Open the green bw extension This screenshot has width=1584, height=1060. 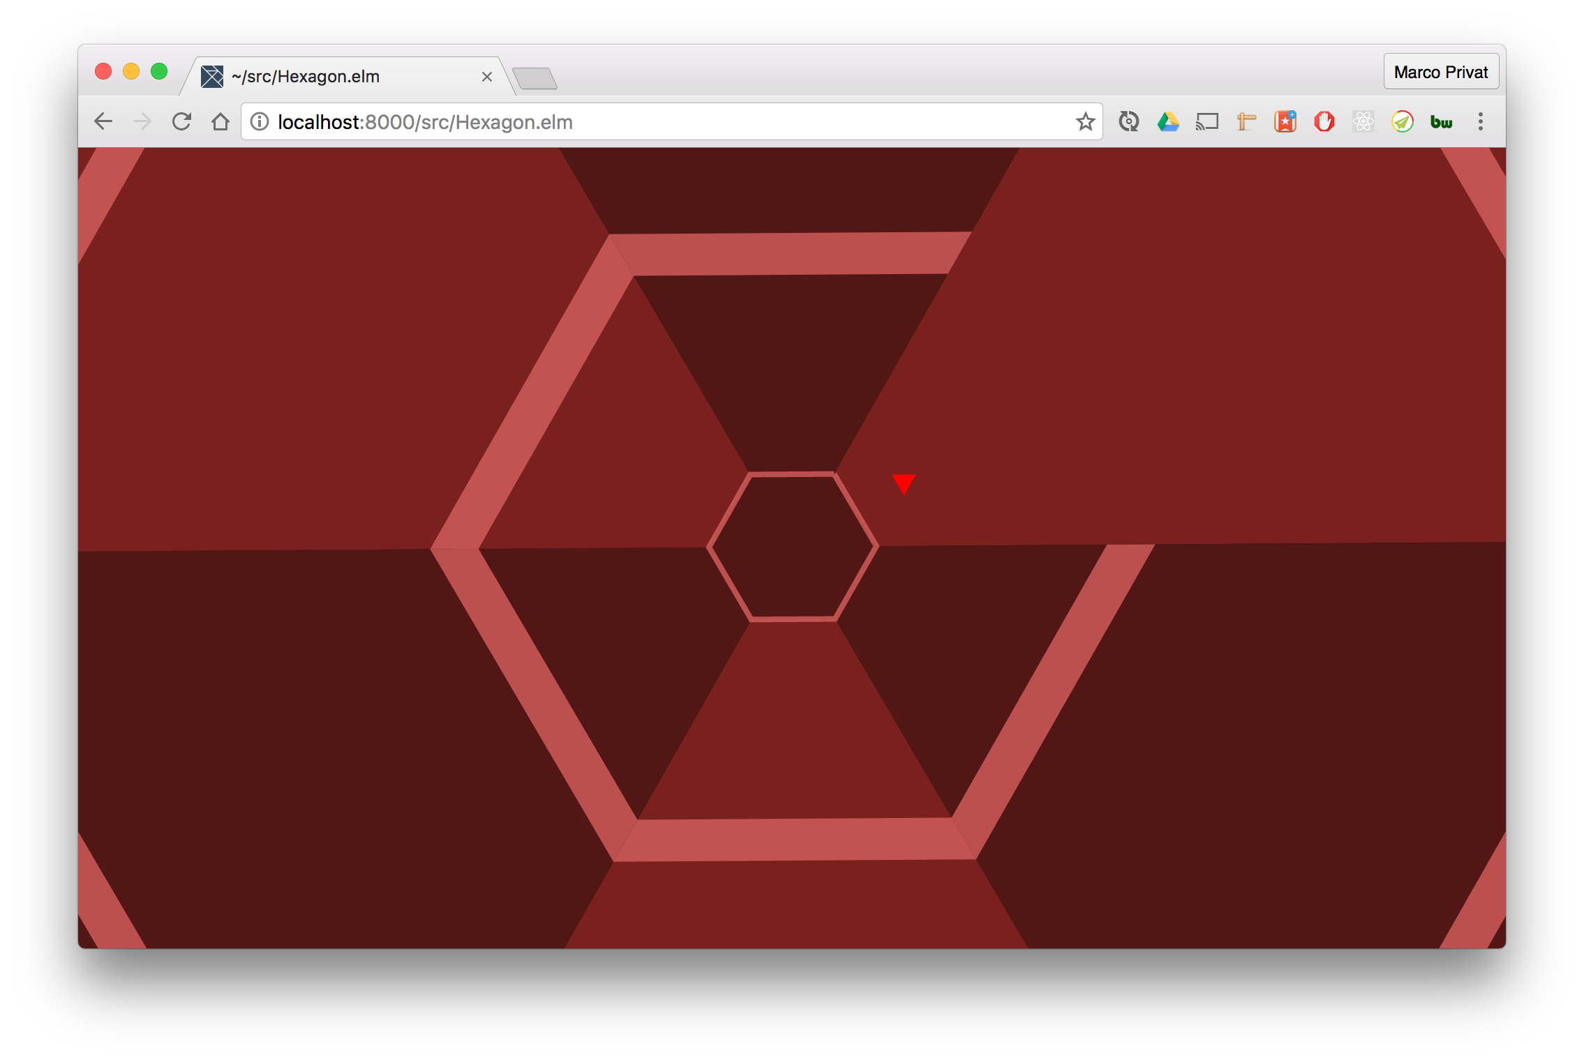tap(1441, 122)
